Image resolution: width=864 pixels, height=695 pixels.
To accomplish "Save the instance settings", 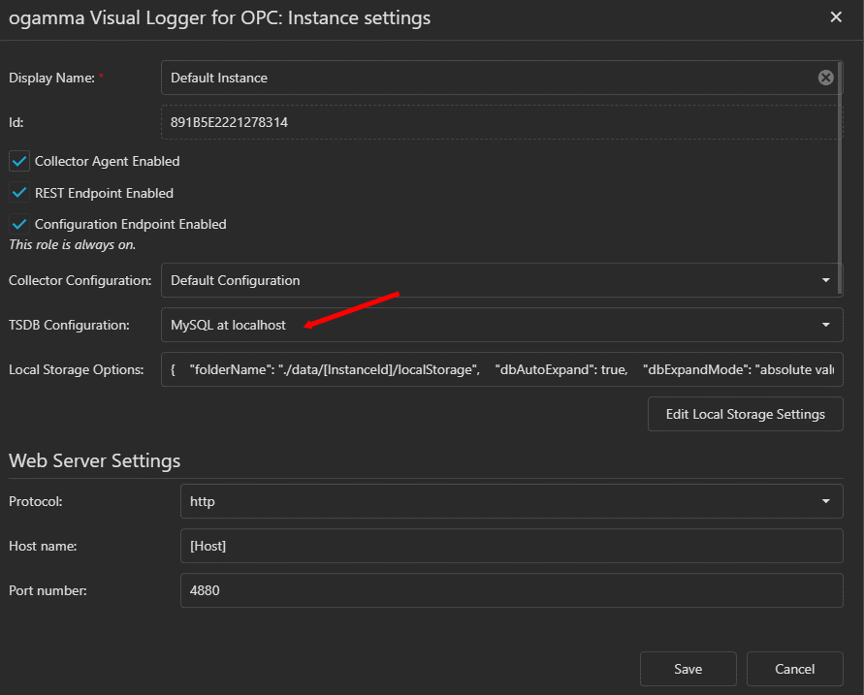I will click(688, 669).
